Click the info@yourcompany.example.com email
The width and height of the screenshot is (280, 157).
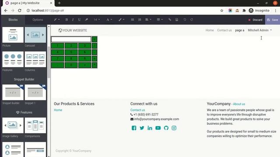[157, 119]
